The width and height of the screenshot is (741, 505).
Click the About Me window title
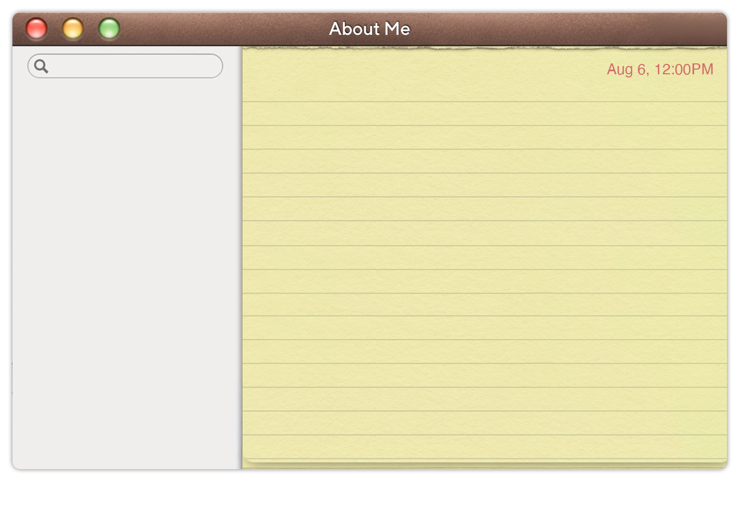coord(370,29)
